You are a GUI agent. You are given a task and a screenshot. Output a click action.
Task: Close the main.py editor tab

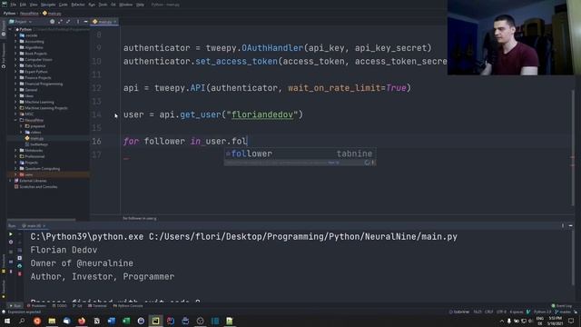pyautogui.click(x=115, y=22)
